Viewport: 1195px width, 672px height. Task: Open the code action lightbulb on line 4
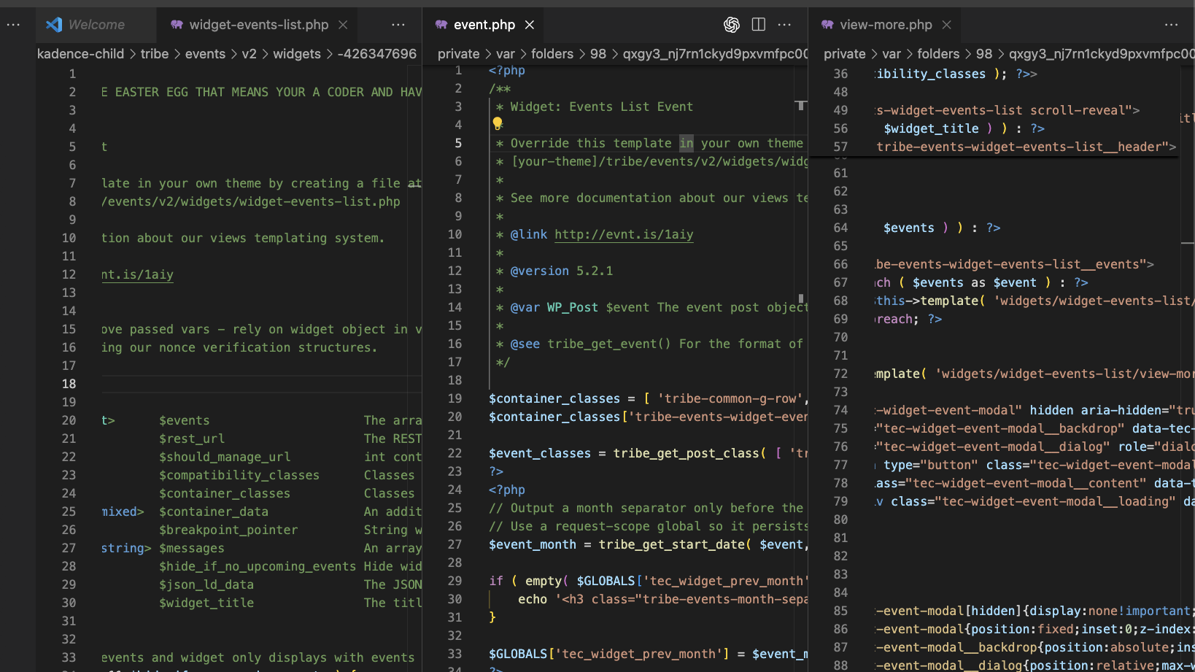point(497,124)
